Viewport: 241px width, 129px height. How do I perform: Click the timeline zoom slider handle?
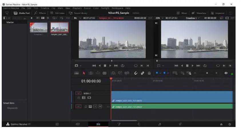tap(207, 73)
